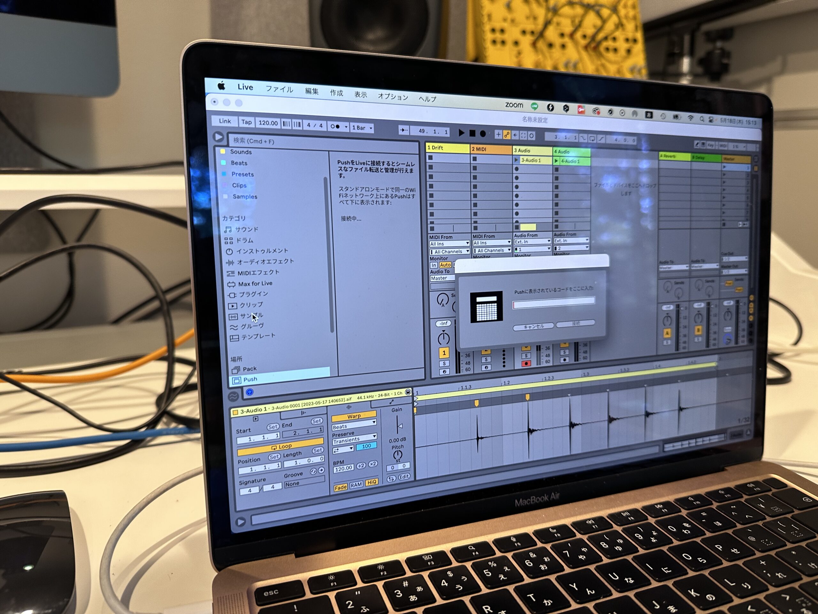
Task: Open the Beats warp mode dropdown
Action: [x=354, y=425]
